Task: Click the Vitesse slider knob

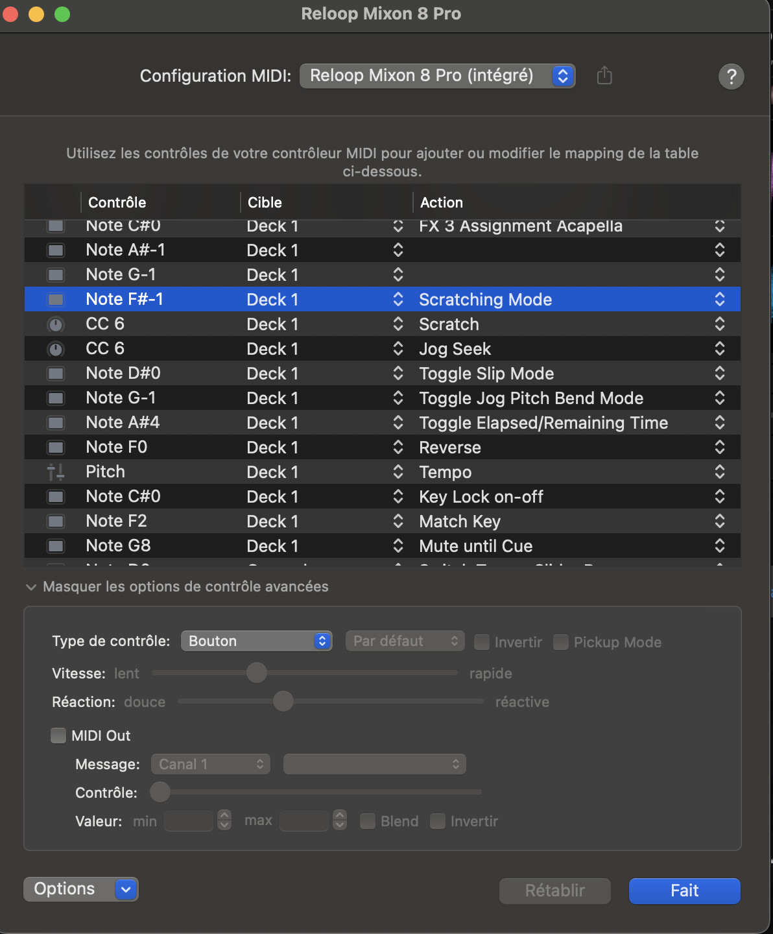Action: [x=257, y=673]
